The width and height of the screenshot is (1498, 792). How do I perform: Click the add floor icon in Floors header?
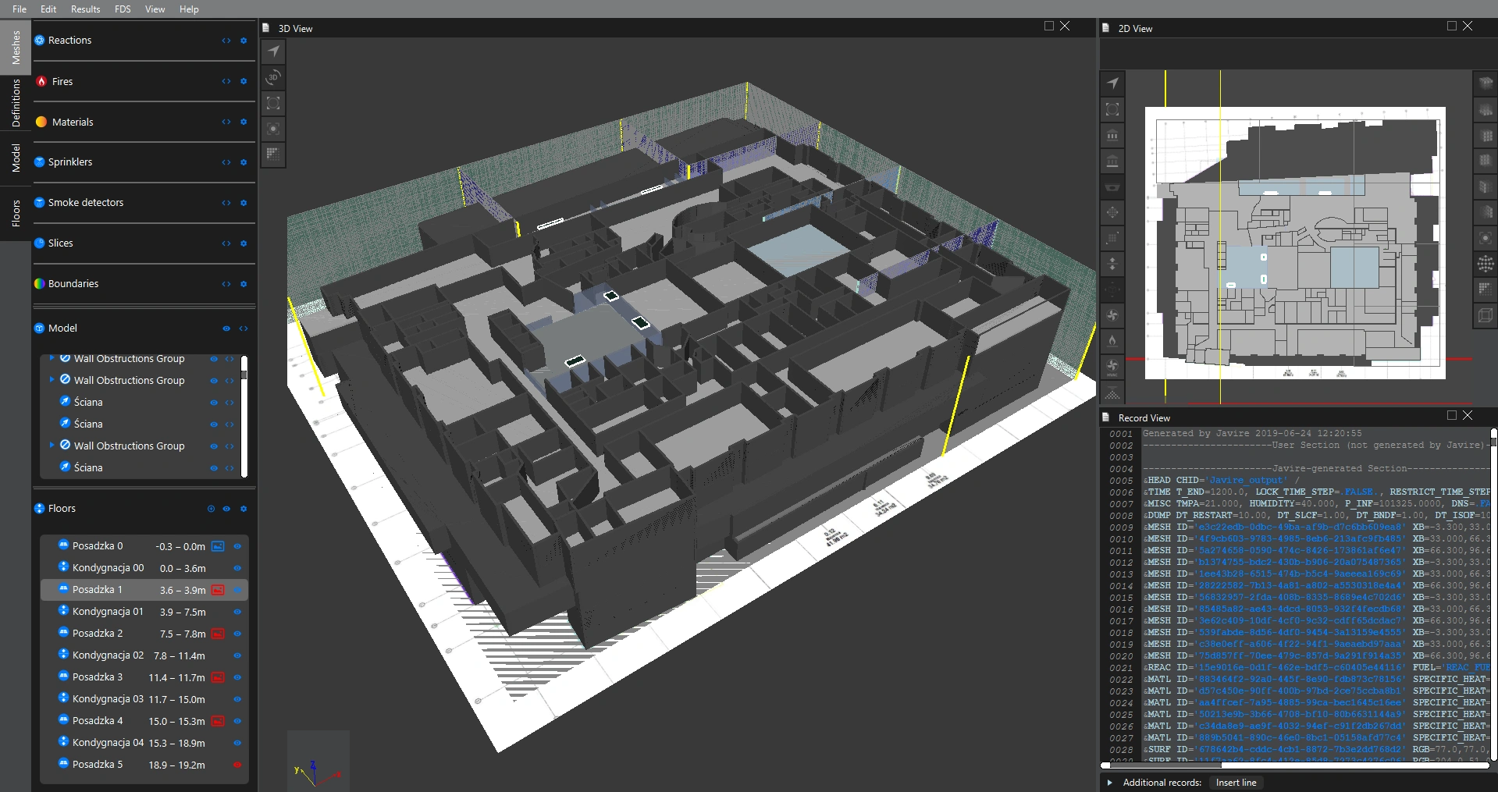[x=211, y=509]
